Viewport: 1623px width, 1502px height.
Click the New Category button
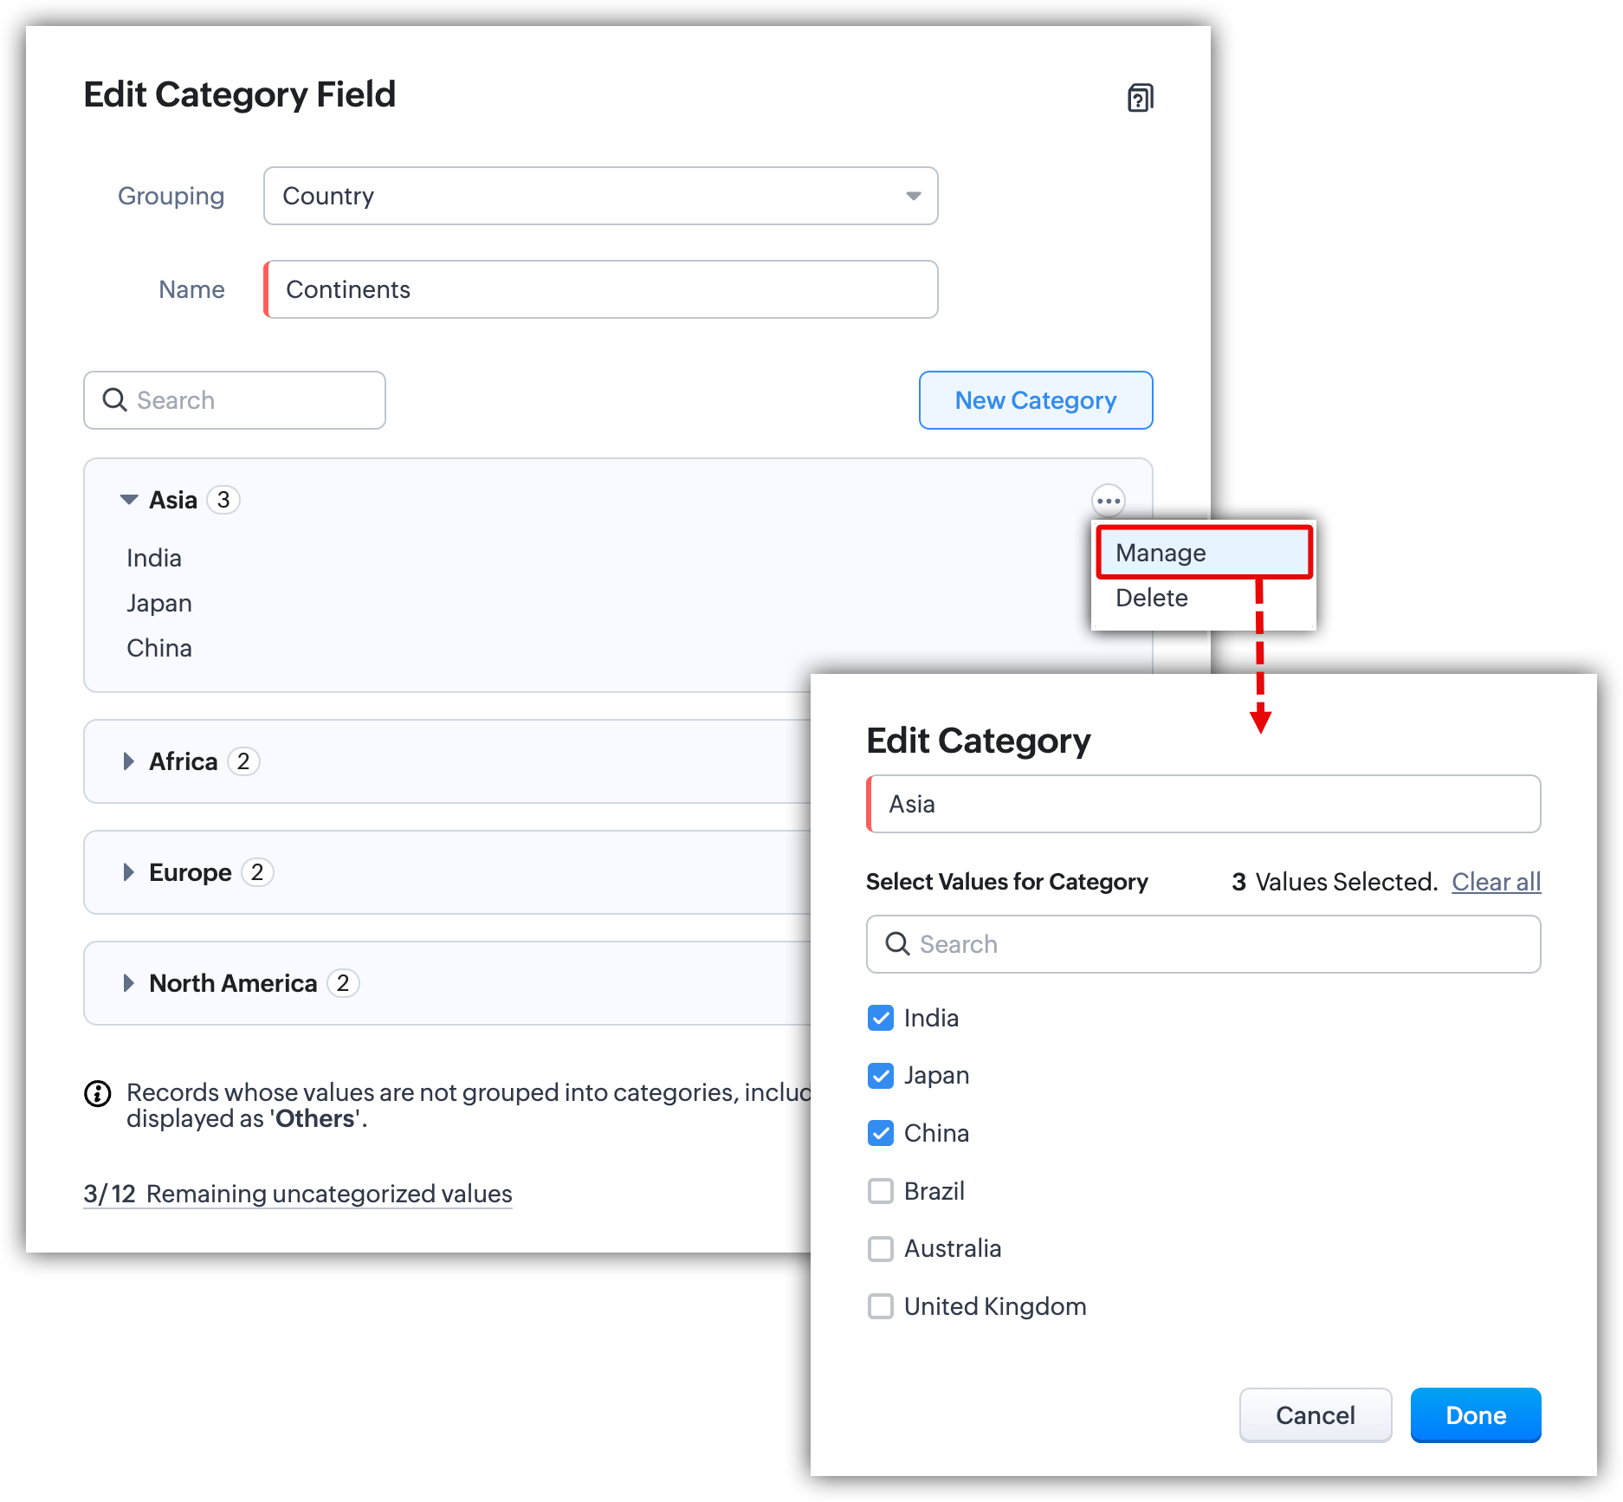point(1035,400)
